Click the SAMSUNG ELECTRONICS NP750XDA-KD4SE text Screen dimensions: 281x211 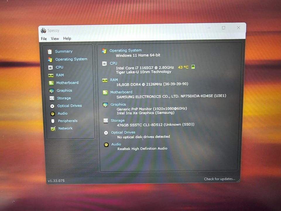tap(171, 96)
